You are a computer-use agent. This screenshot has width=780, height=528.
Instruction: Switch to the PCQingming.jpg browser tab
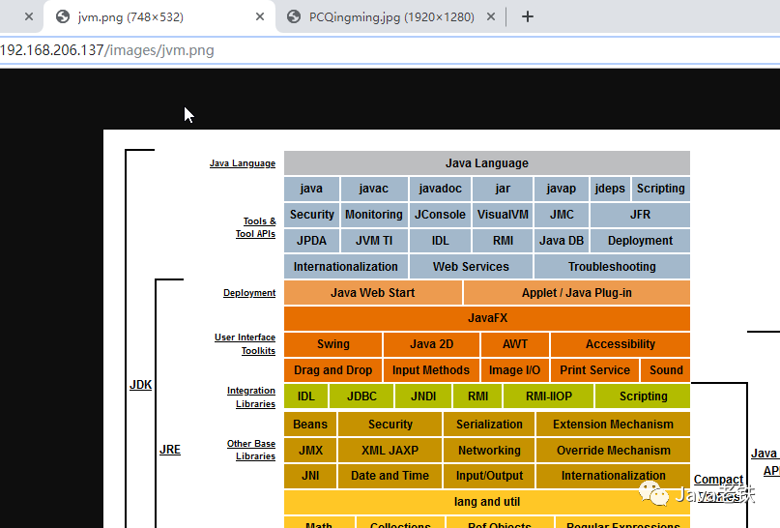tap(390, 16)
